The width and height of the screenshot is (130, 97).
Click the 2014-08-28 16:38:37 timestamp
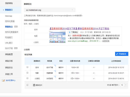tap(116, 73)
